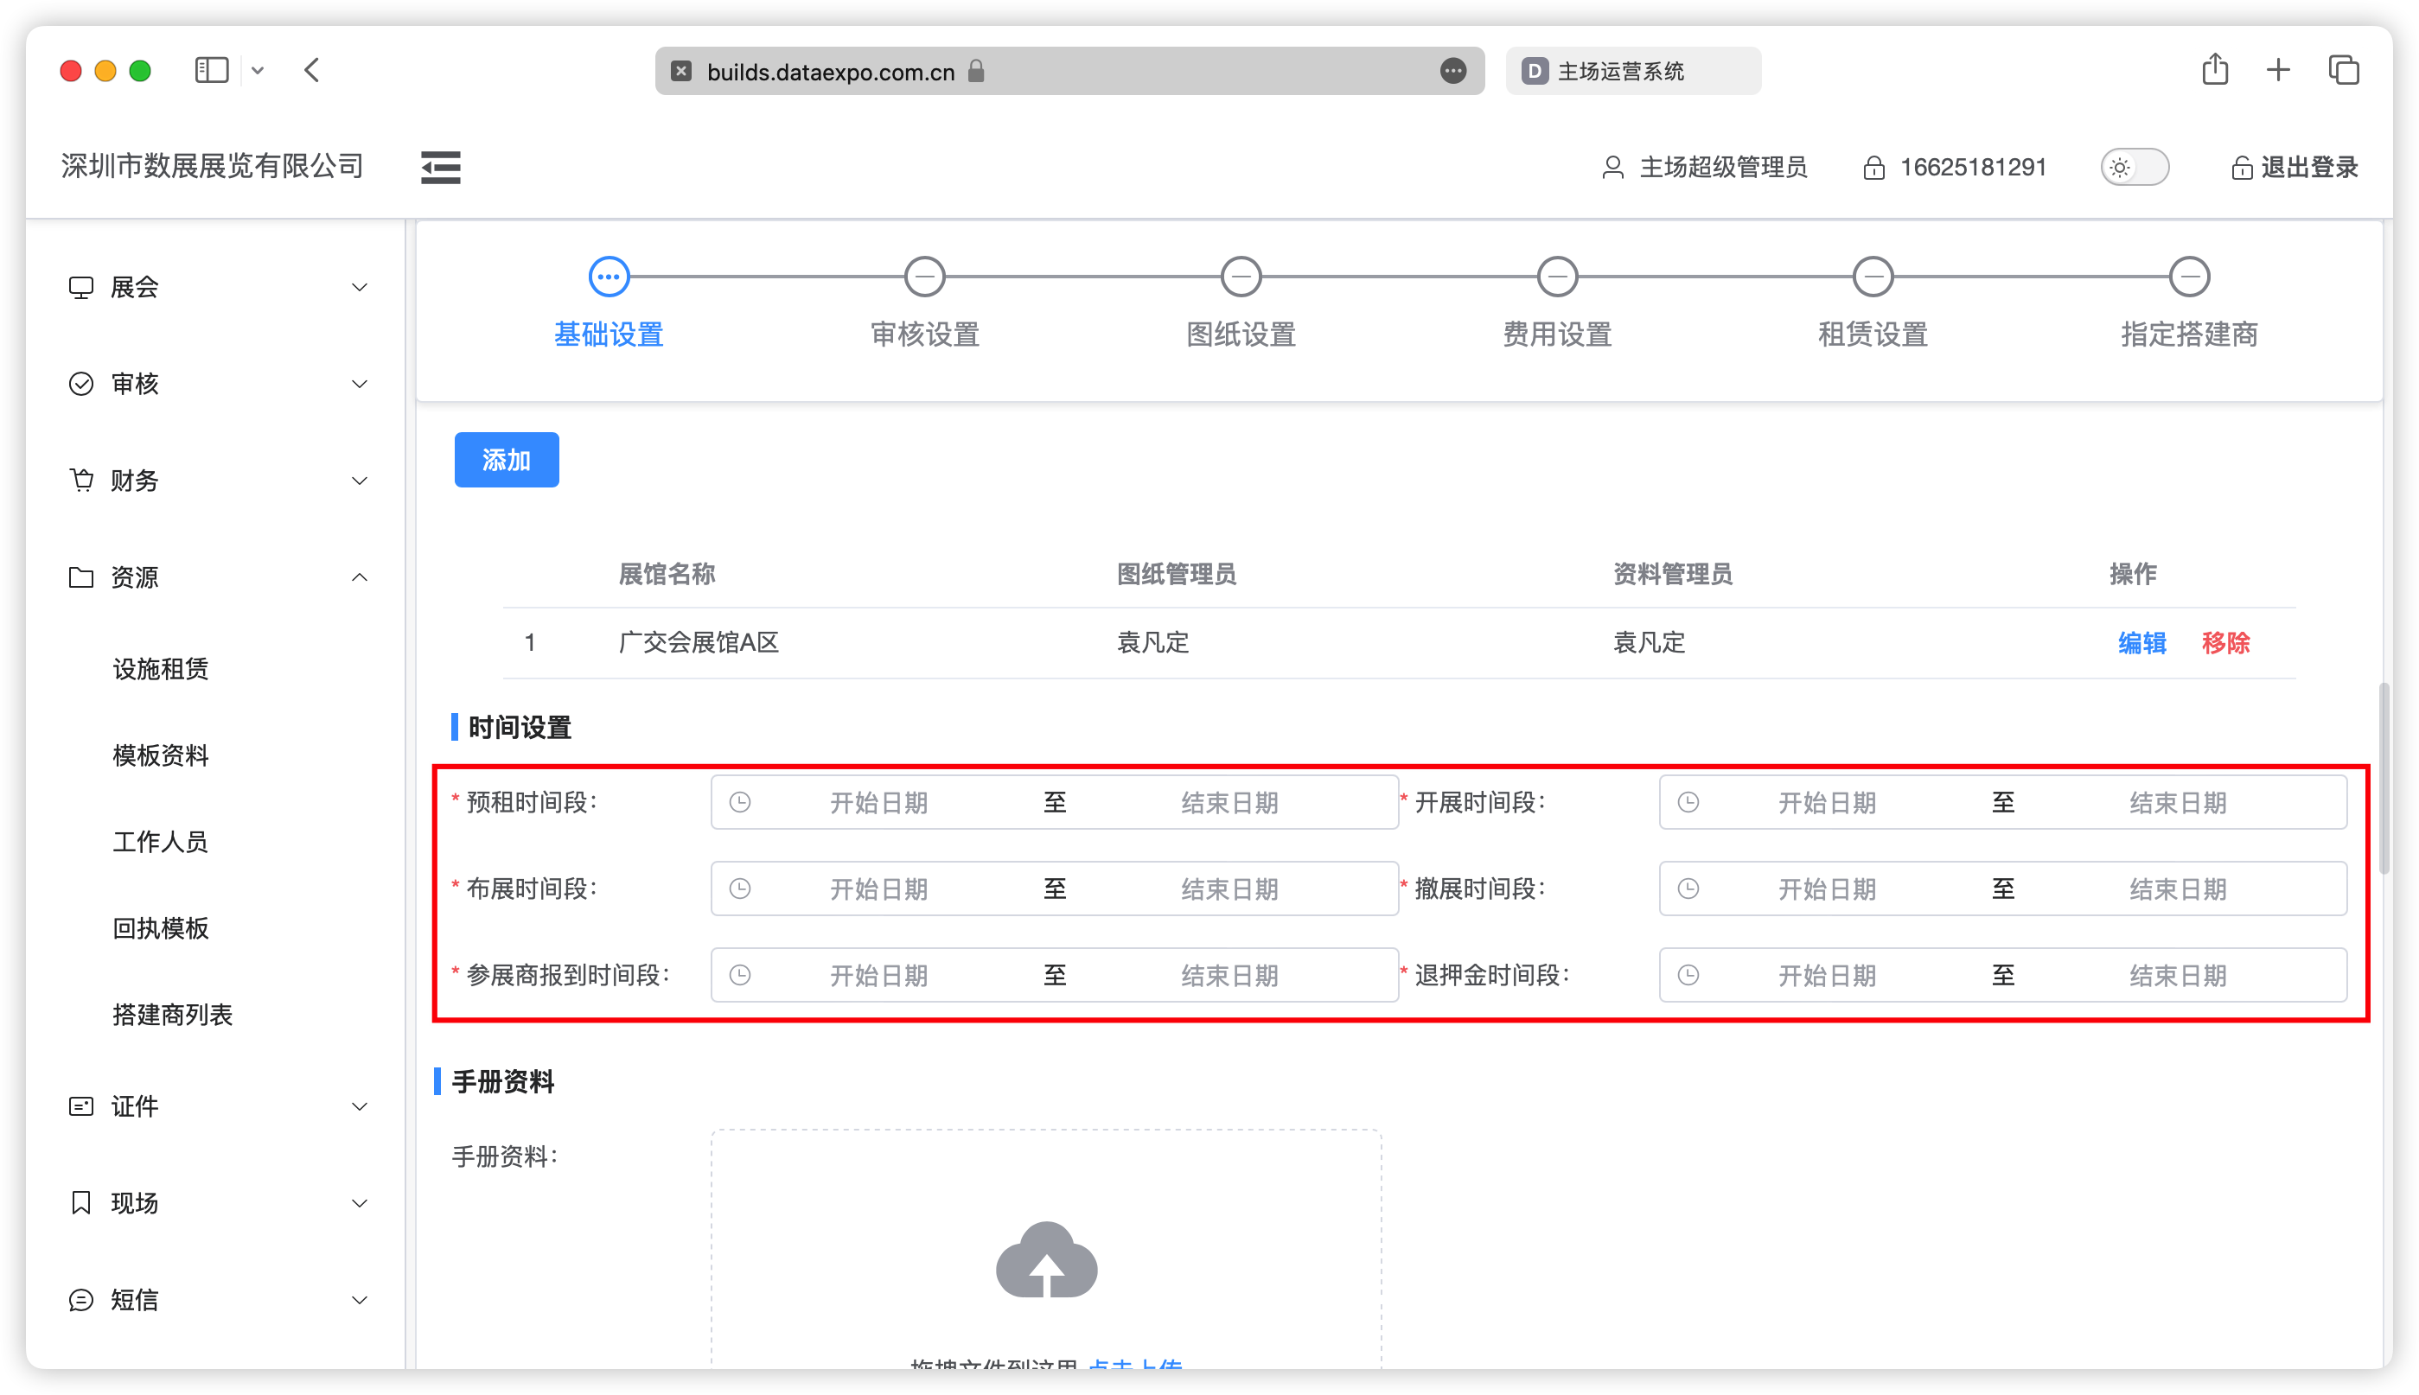The width and height of the screenshot is (2419, 1395).
Task: Toggle the light/dark theme switch
Action: [x=2134, y=168]
